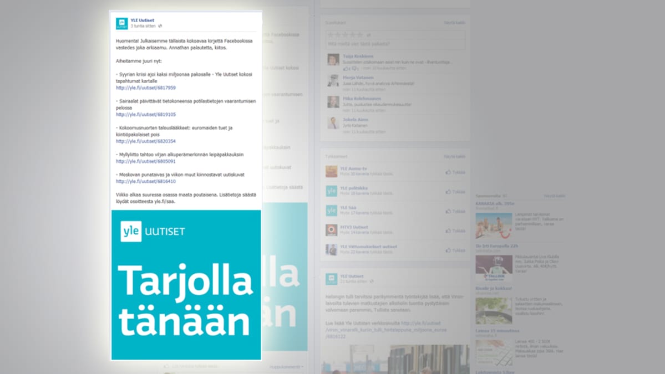
Task: Focus the 'Mitä mieltä olet tästä paikasta?' review field
Action: coord(395,44)
